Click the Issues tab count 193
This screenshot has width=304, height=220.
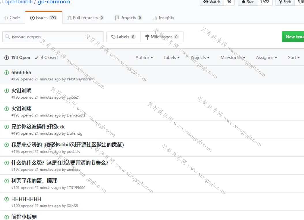click(x=53, y=18)
